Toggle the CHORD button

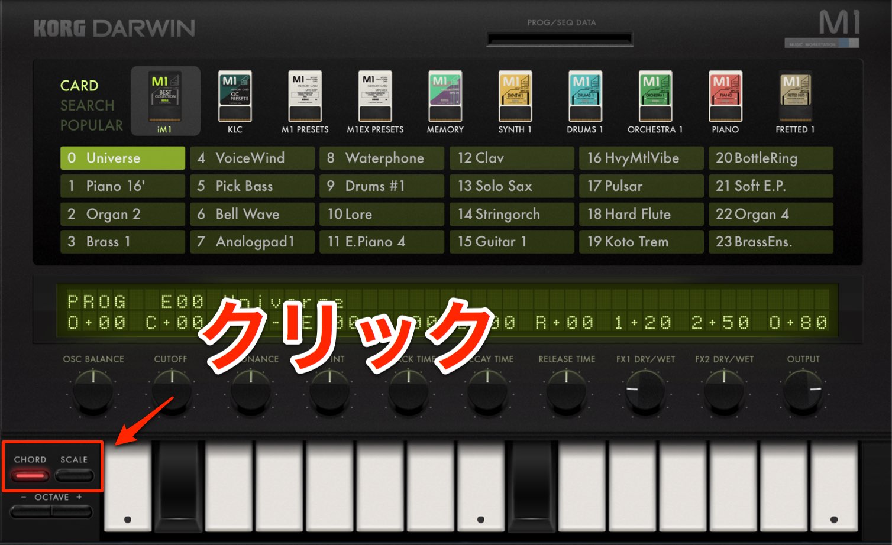click(30, 475)
